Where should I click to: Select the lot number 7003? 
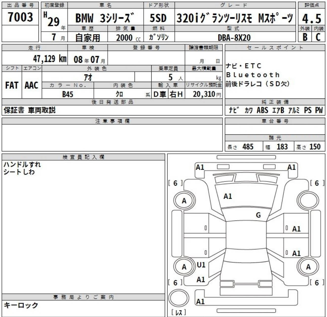20,17
